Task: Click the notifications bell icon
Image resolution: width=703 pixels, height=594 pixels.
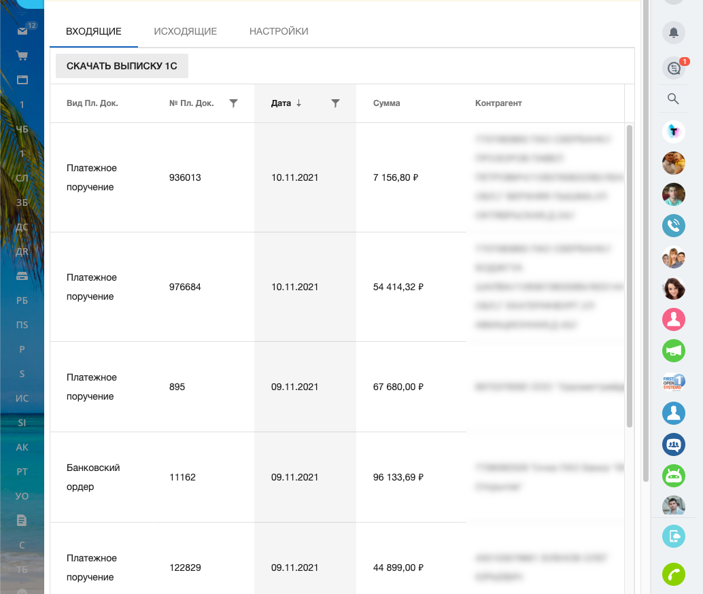Action: [x=673, y=32]
